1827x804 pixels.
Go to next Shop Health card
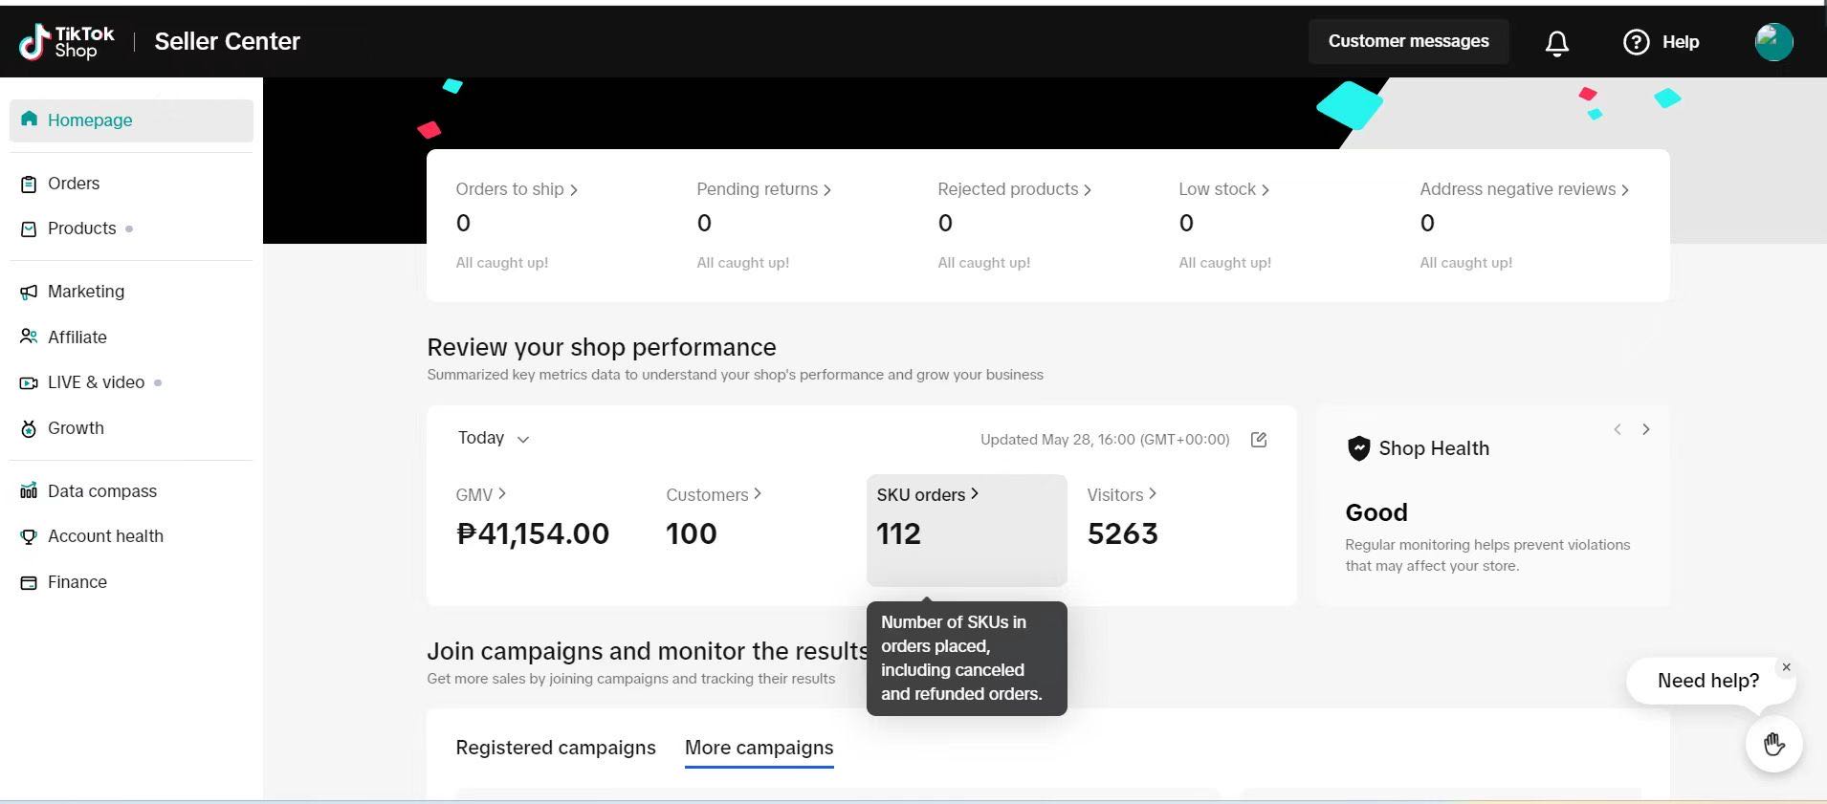pyautogui.click(x=1646, y=429)
